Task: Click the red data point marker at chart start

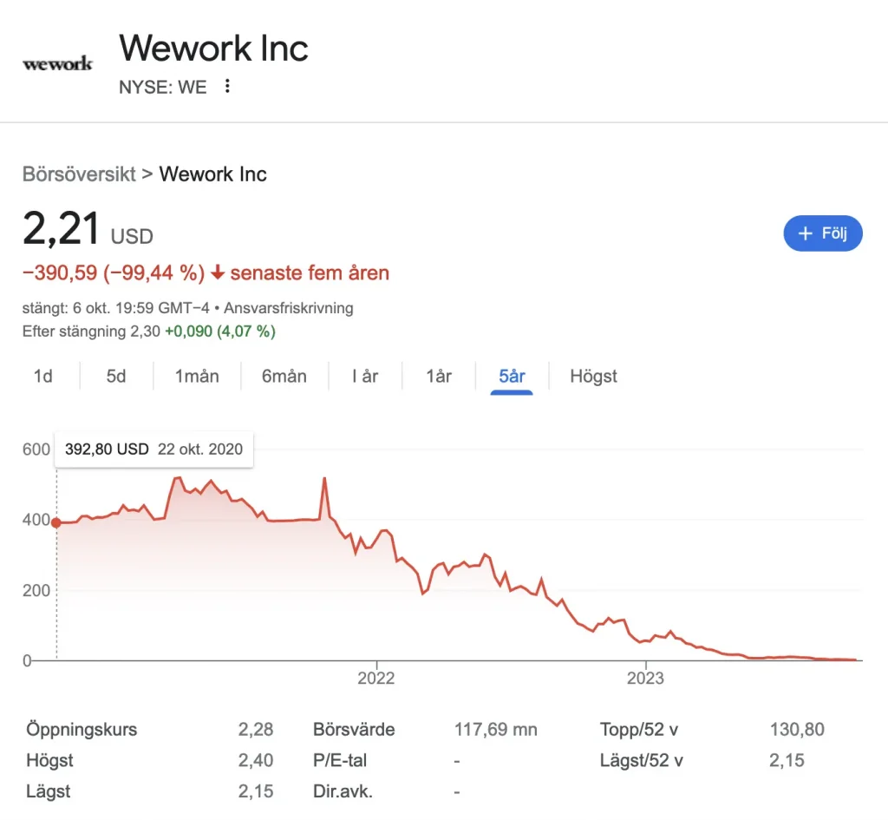Action: click(56, 523)
